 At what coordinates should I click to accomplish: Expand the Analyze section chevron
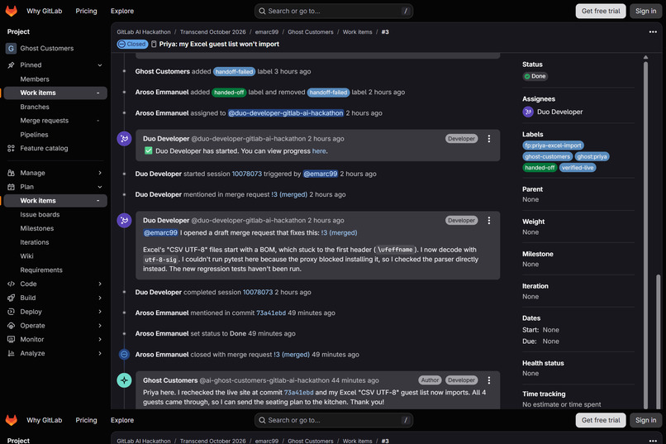100,354
